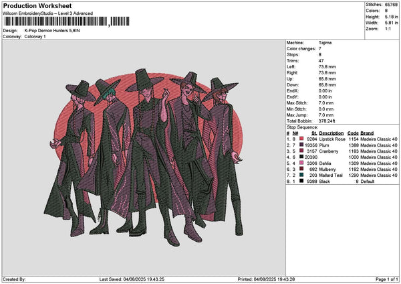
Task: Click the 'Stop Sequence:' label
Action: (x=302, y=127)
